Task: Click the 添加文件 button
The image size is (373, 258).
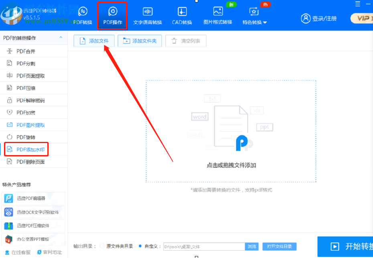Action: (94, 41)
